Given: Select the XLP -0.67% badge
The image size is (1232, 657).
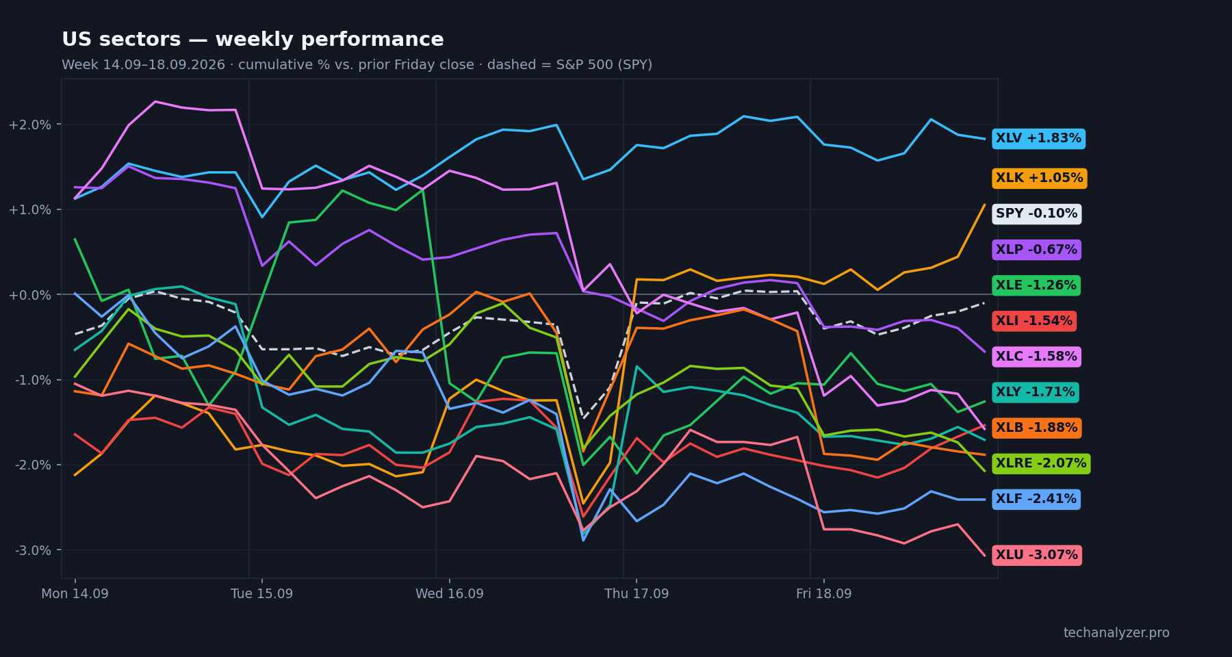Looking at the screenshot, I should (x=1036, y=250).
